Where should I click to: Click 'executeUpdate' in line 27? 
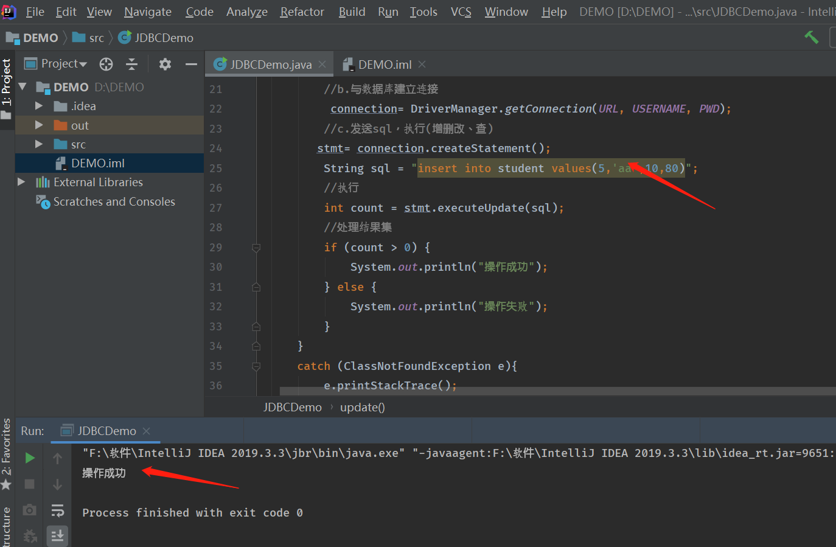tap(481, 208)
